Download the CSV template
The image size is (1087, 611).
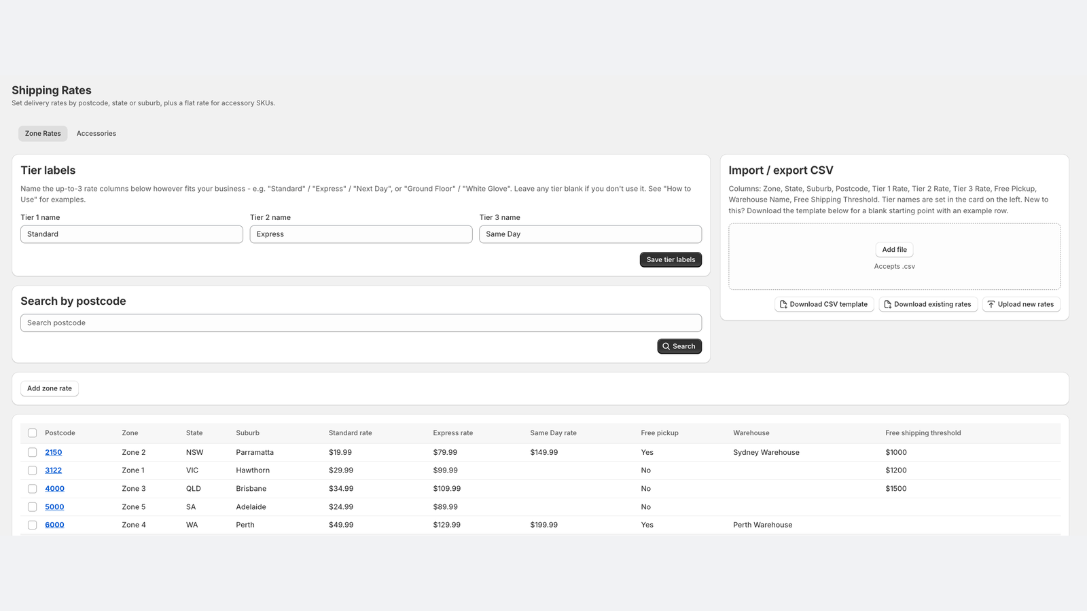(x=824, y=304)
